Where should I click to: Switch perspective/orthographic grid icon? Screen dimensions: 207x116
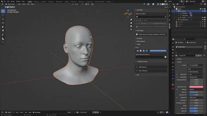pos(131,29)
